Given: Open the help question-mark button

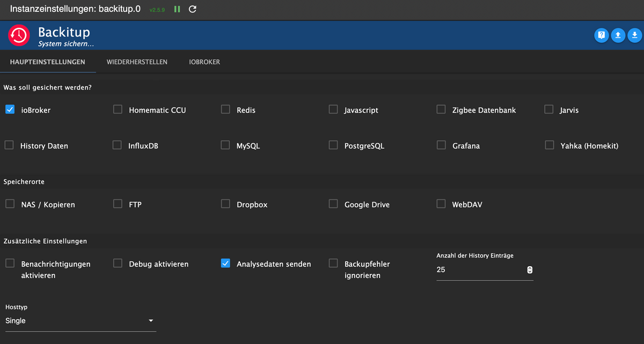Looking at the screenshot, I should pos(602,35).
